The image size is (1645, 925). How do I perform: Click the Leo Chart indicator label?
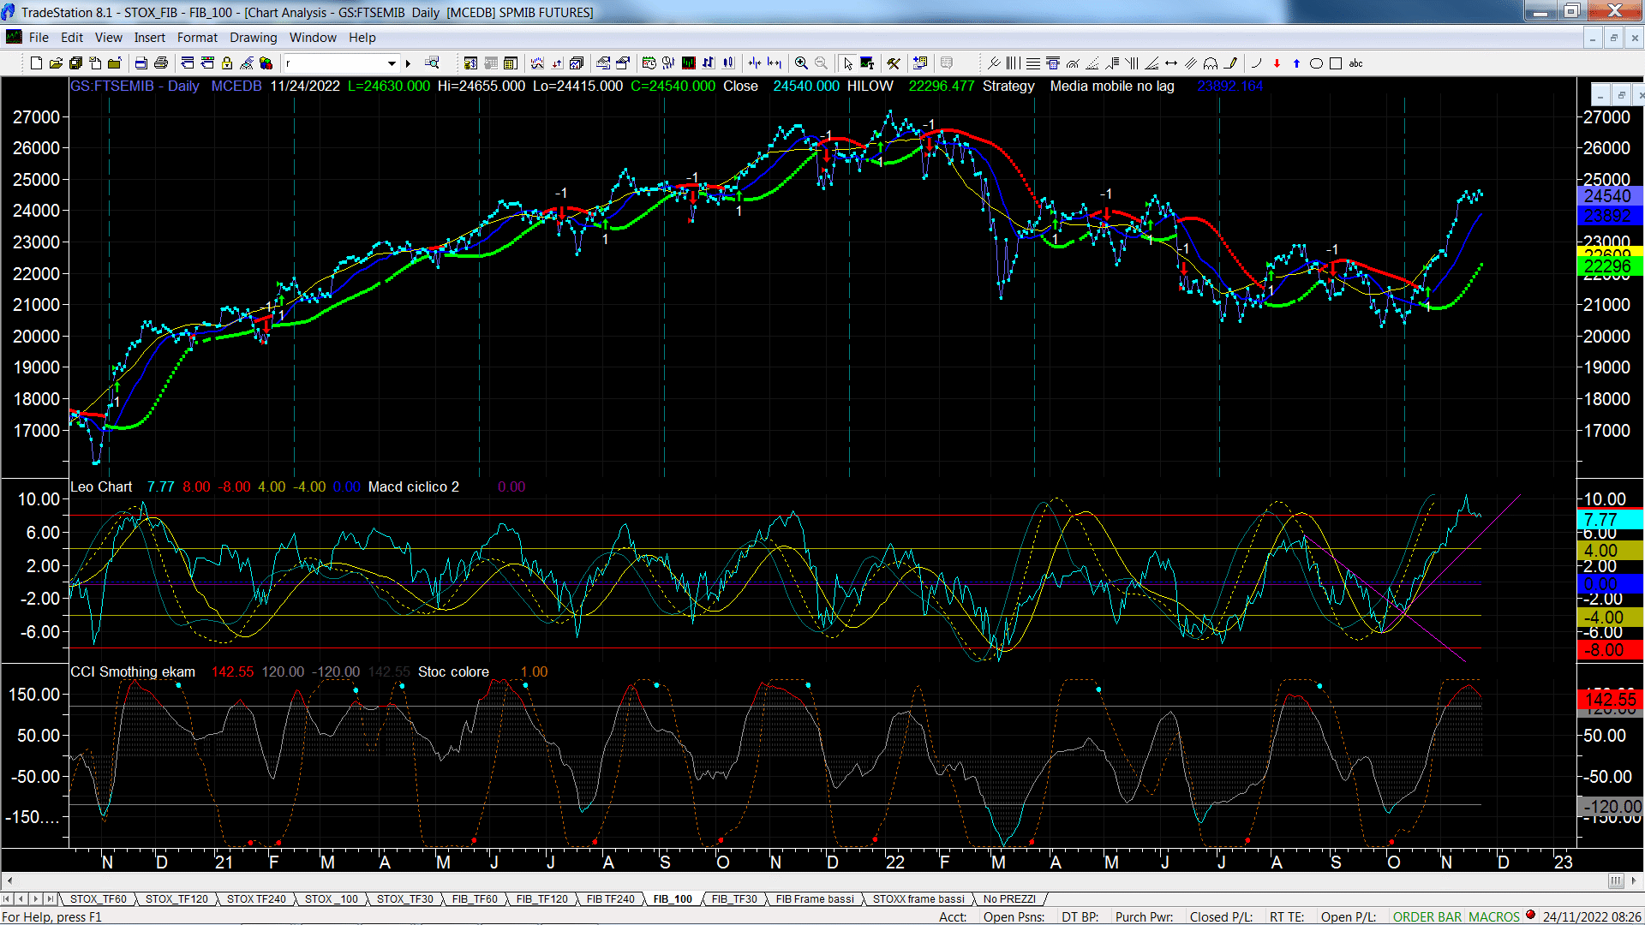101,486
